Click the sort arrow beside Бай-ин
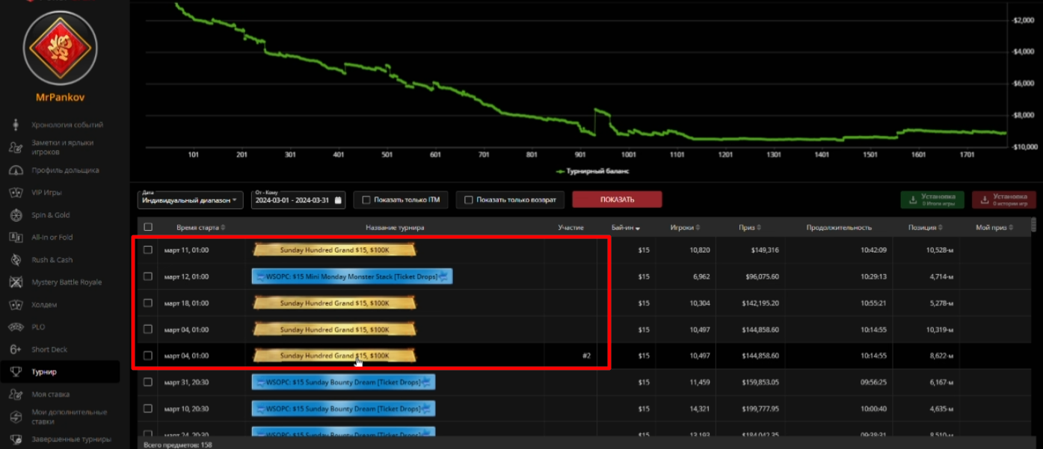Viewport: 1043px width, 449px height. click(639, 228)
